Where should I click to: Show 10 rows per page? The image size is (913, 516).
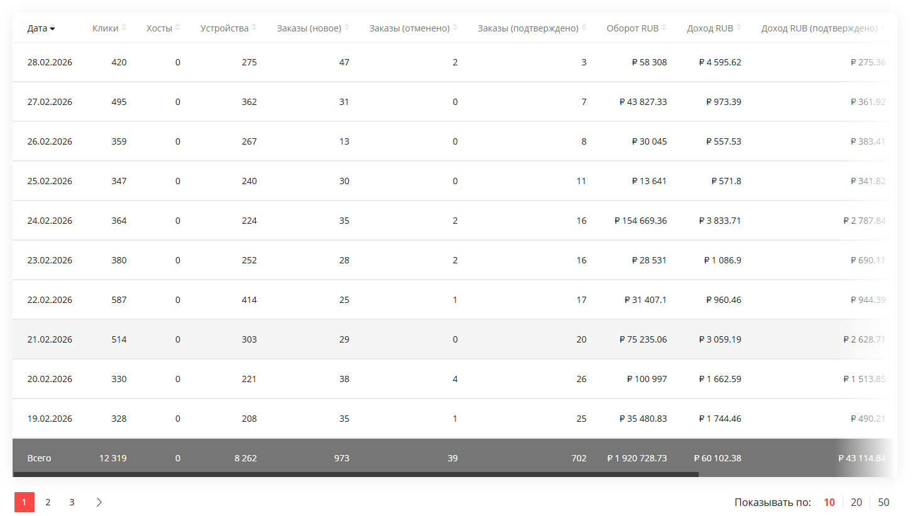pyautogui.click(x=829, y=502)
